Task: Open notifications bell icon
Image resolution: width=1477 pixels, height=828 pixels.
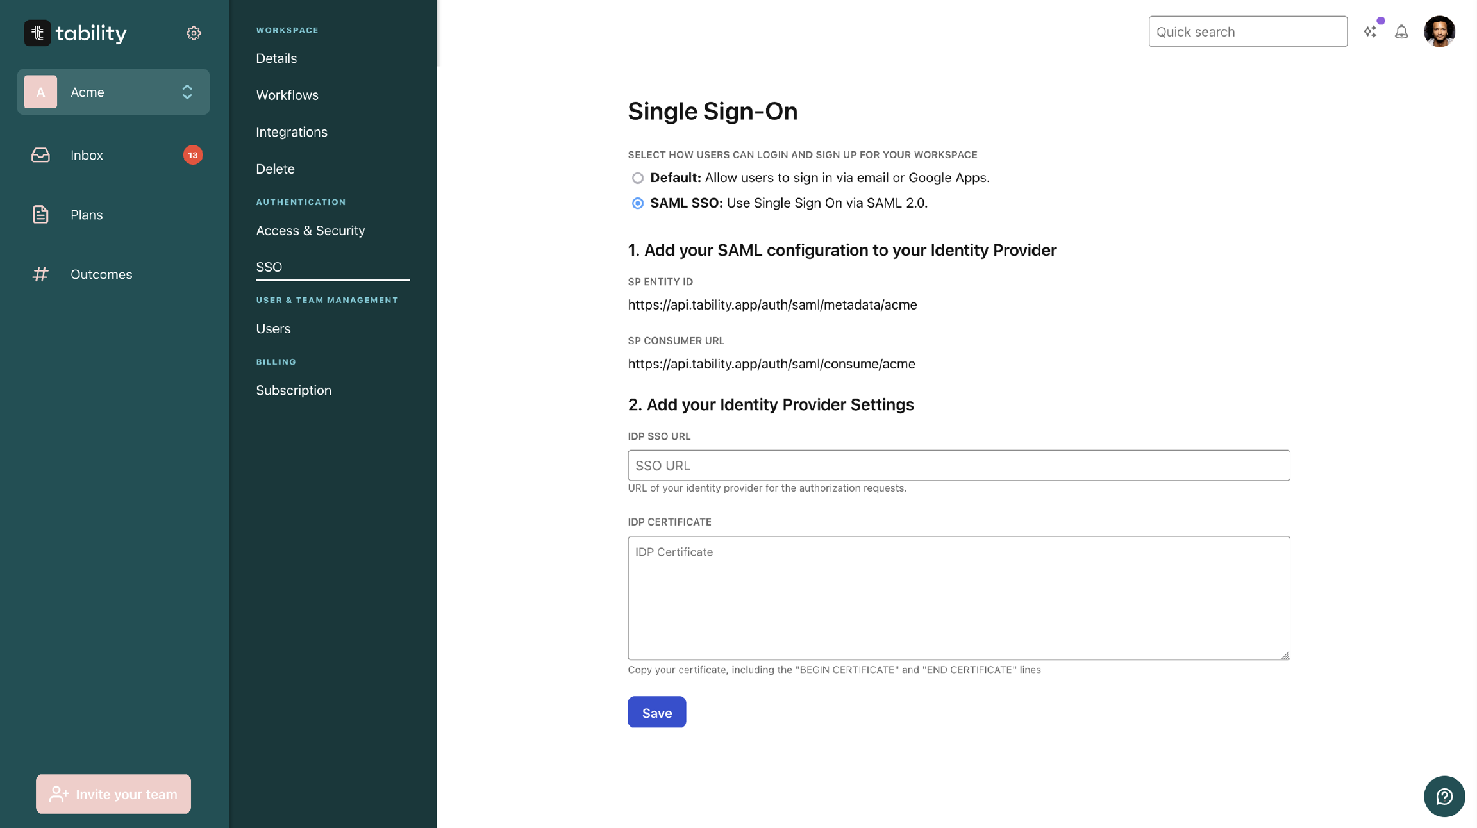Action: coord(1401,31)
